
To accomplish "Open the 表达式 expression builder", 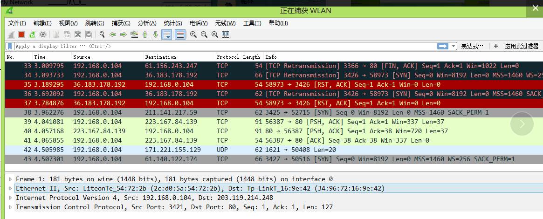I will [472, 46].
